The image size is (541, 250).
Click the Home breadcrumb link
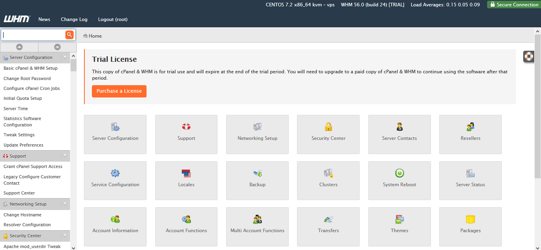pos(95,36)
